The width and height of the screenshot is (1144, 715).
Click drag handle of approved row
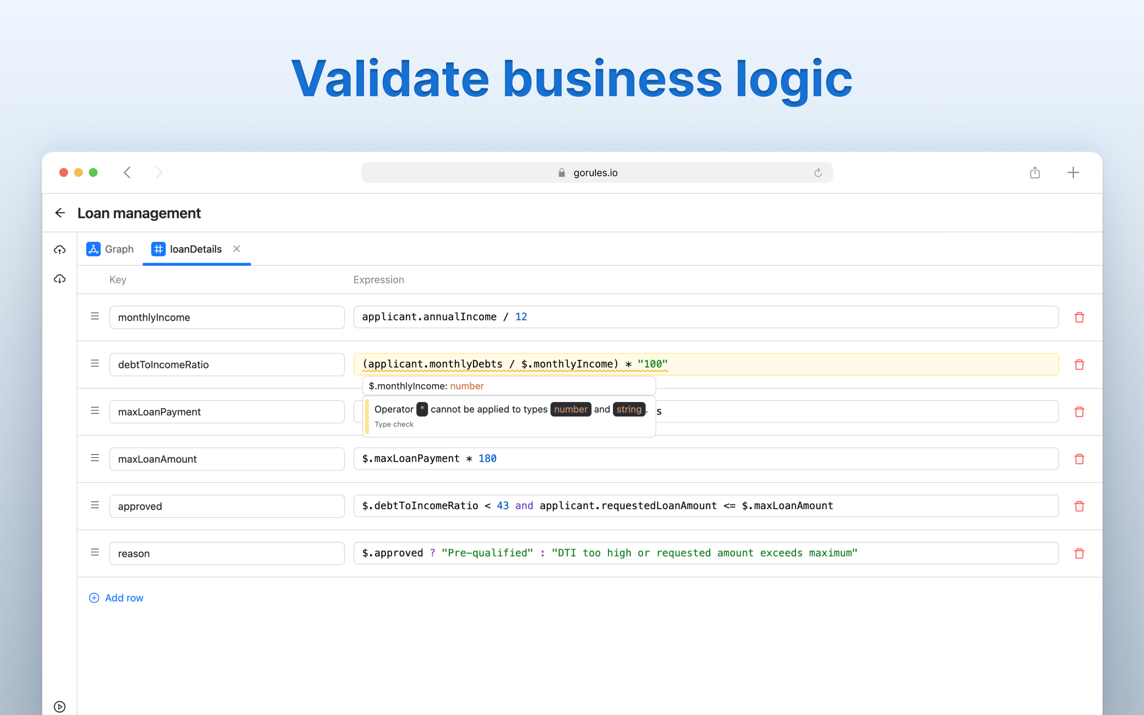coord(95,505)
